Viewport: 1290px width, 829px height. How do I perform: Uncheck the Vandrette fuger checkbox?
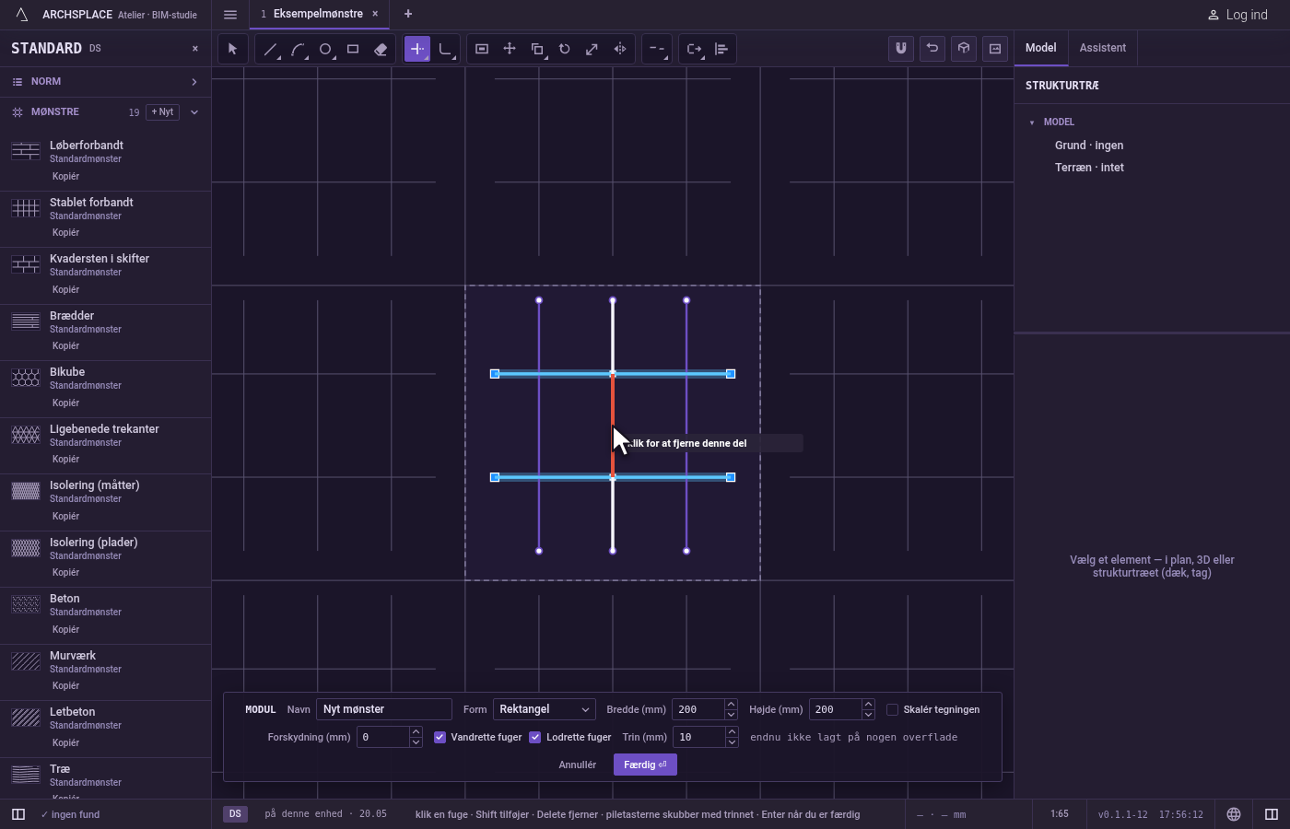coord(440,737)
